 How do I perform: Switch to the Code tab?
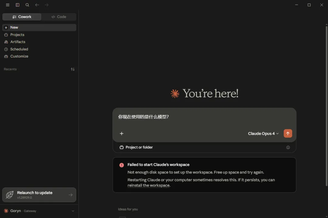pos(59,17)
